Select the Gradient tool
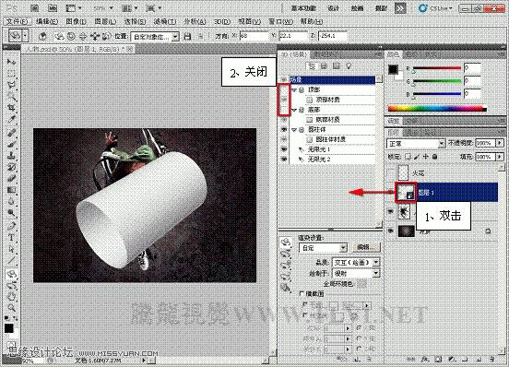This screenshot has height=367, width=509. click(x=11, y=190)
